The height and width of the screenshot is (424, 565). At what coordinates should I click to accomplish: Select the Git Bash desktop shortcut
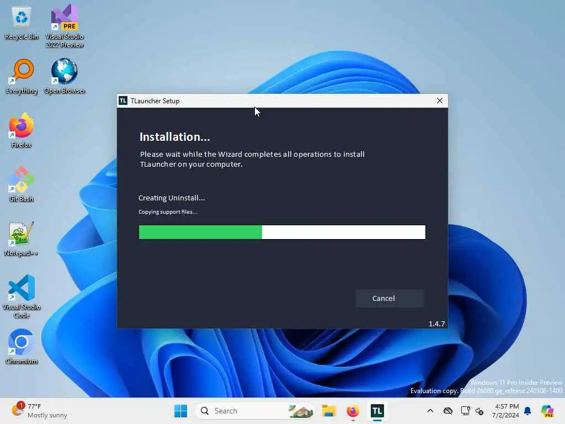(22, 185)
